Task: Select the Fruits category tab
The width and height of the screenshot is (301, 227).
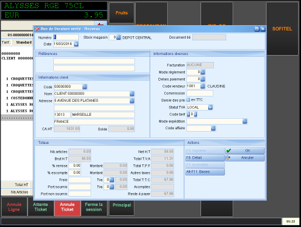Action: [x=122, y=13]
